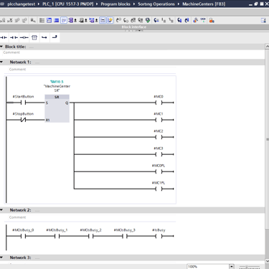The width and height of the screenshot is (269, 269).
Task: Toggle the highlighted absolute/symbolic operands icon
Action: [64, 21]
